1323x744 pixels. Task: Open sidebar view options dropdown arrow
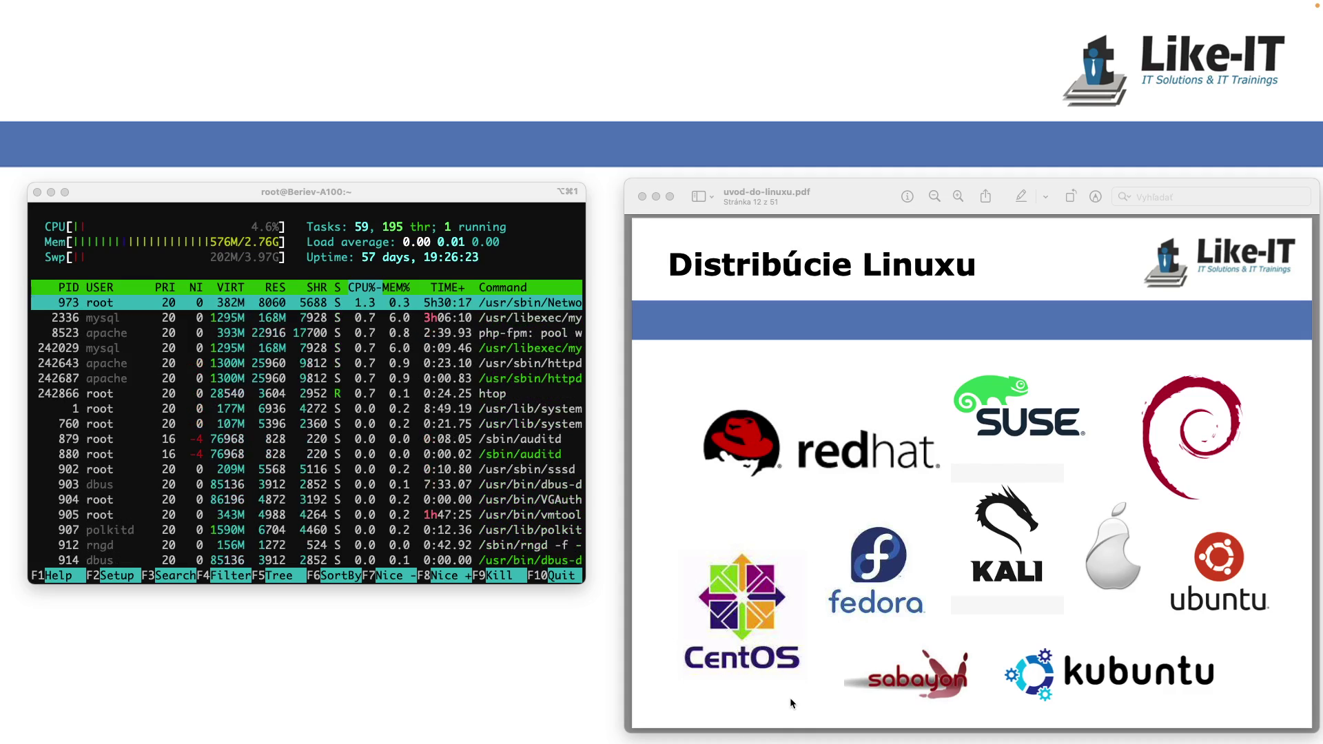(712, 197)
